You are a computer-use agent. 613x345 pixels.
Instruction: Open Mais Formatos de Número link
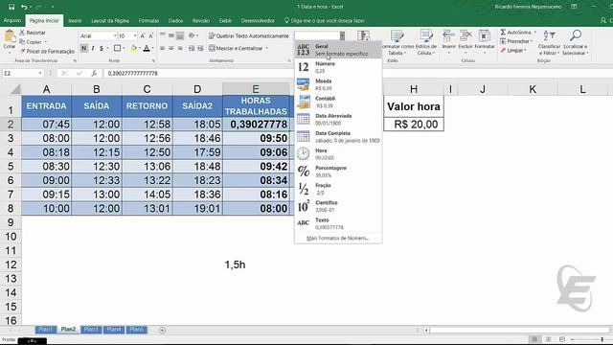(337, 238)
